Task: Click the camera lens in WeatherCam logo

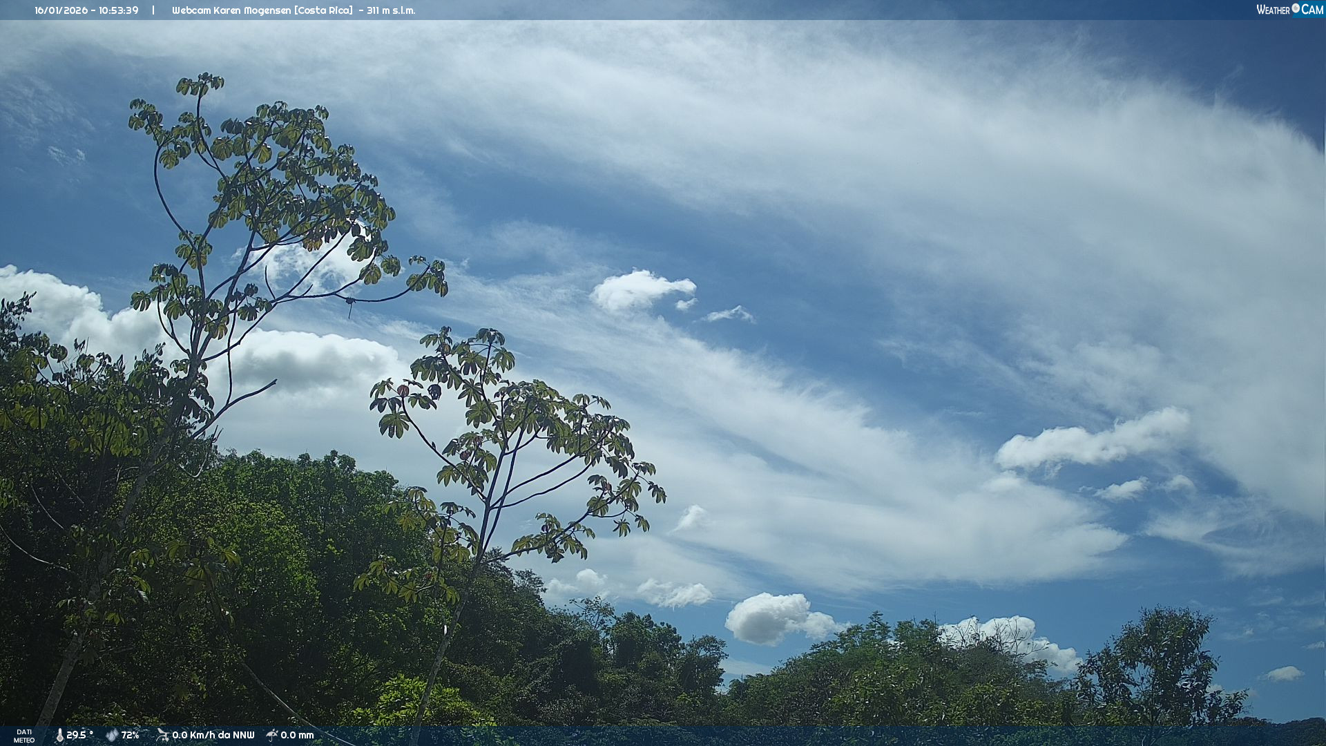Action: pyautogui.click(x=1296, y=8)
